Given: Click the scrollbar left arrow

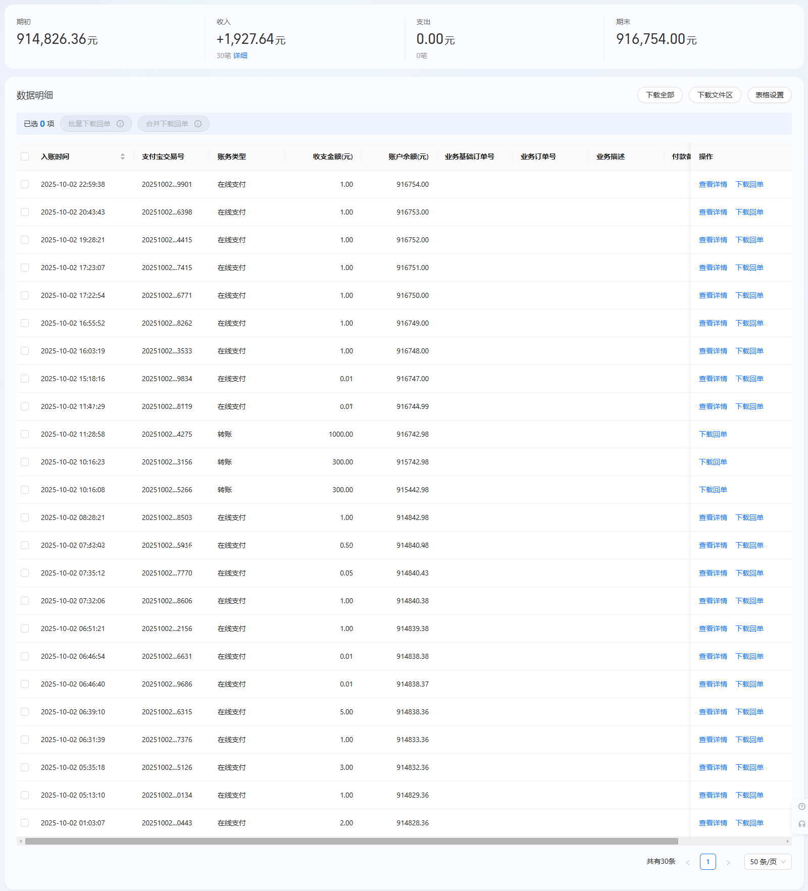Looking at the screenshot, I should click(21, 841).
